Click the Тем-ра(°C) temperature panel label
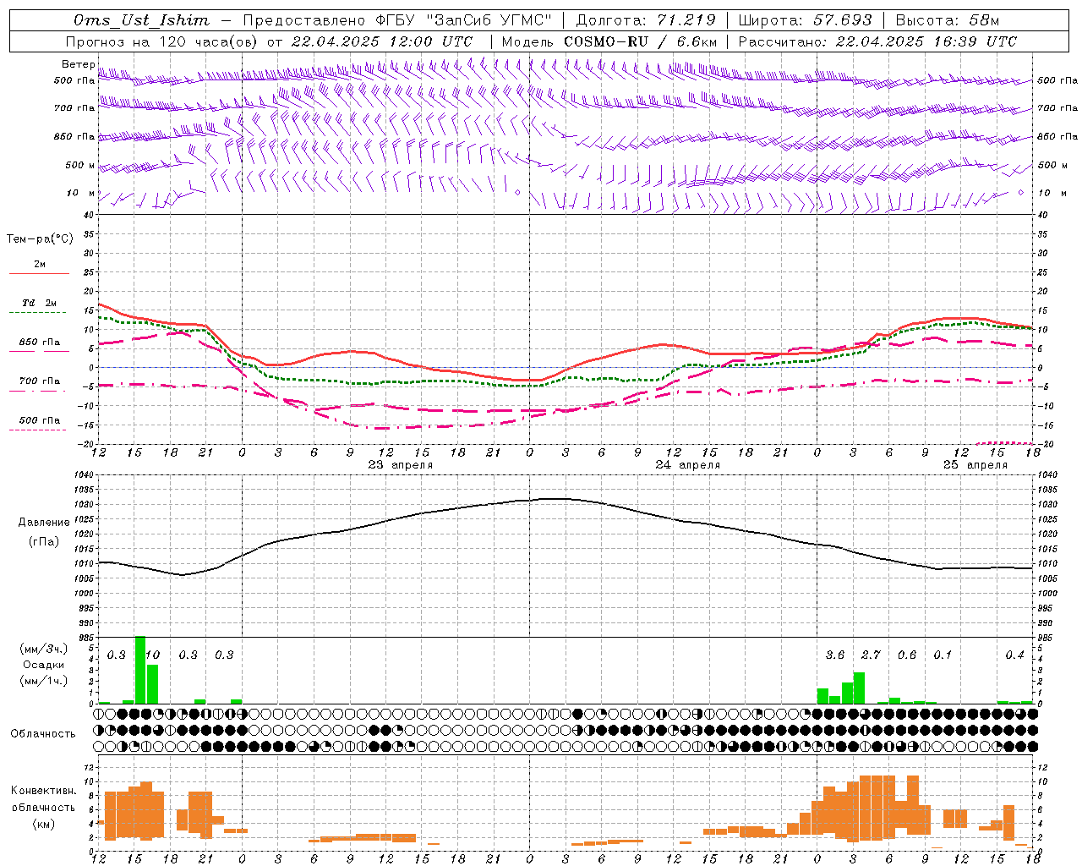The image size is (1082, 866). [x=40, y=239]
